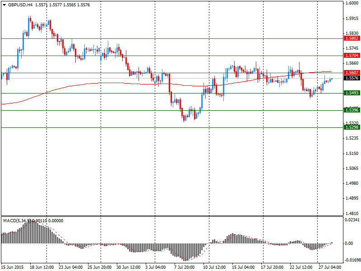This screenshot has height=271, width=361.
Task: Click the 1.4980 price scale value
Action: coord(352,183)
